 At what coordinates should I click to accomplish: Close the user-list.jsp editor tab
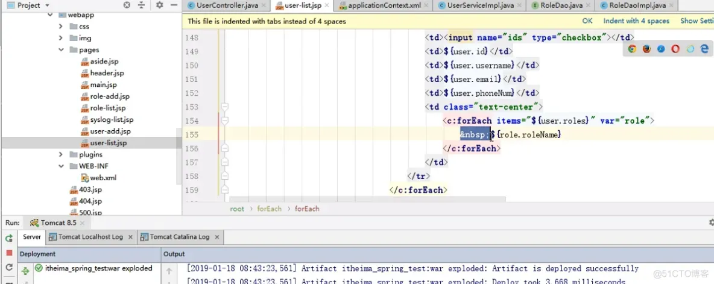(327, 5)
